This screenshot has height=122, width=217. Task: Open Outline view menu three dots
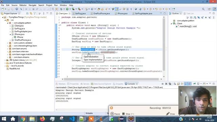tap(214, 18)
